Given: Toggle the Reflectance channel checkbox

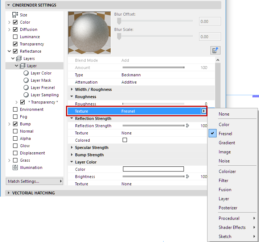Looking at the screenshot, I should coord(15,51).
